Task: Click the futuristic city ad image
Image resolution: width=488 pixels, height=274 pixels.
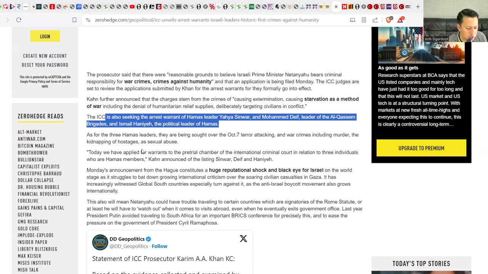Action: coord(421,45)
